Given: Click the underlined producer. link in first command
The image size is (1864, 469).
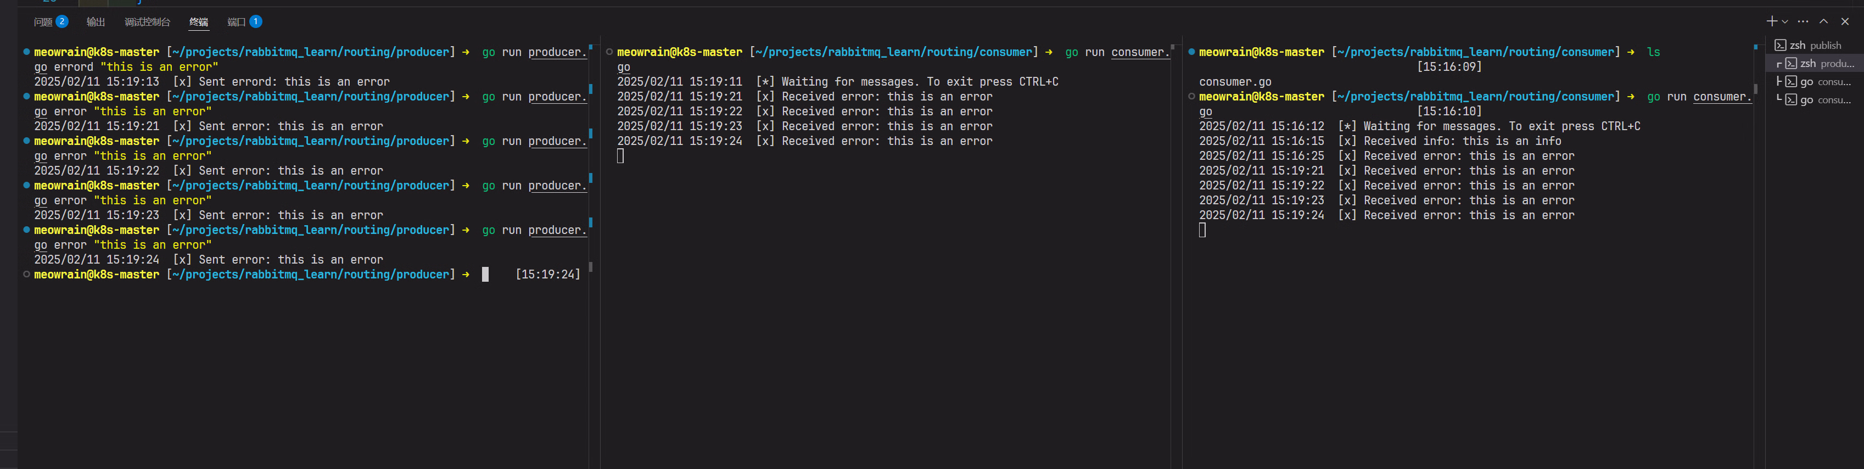Looking at the screenshot, I should point(556,52).
